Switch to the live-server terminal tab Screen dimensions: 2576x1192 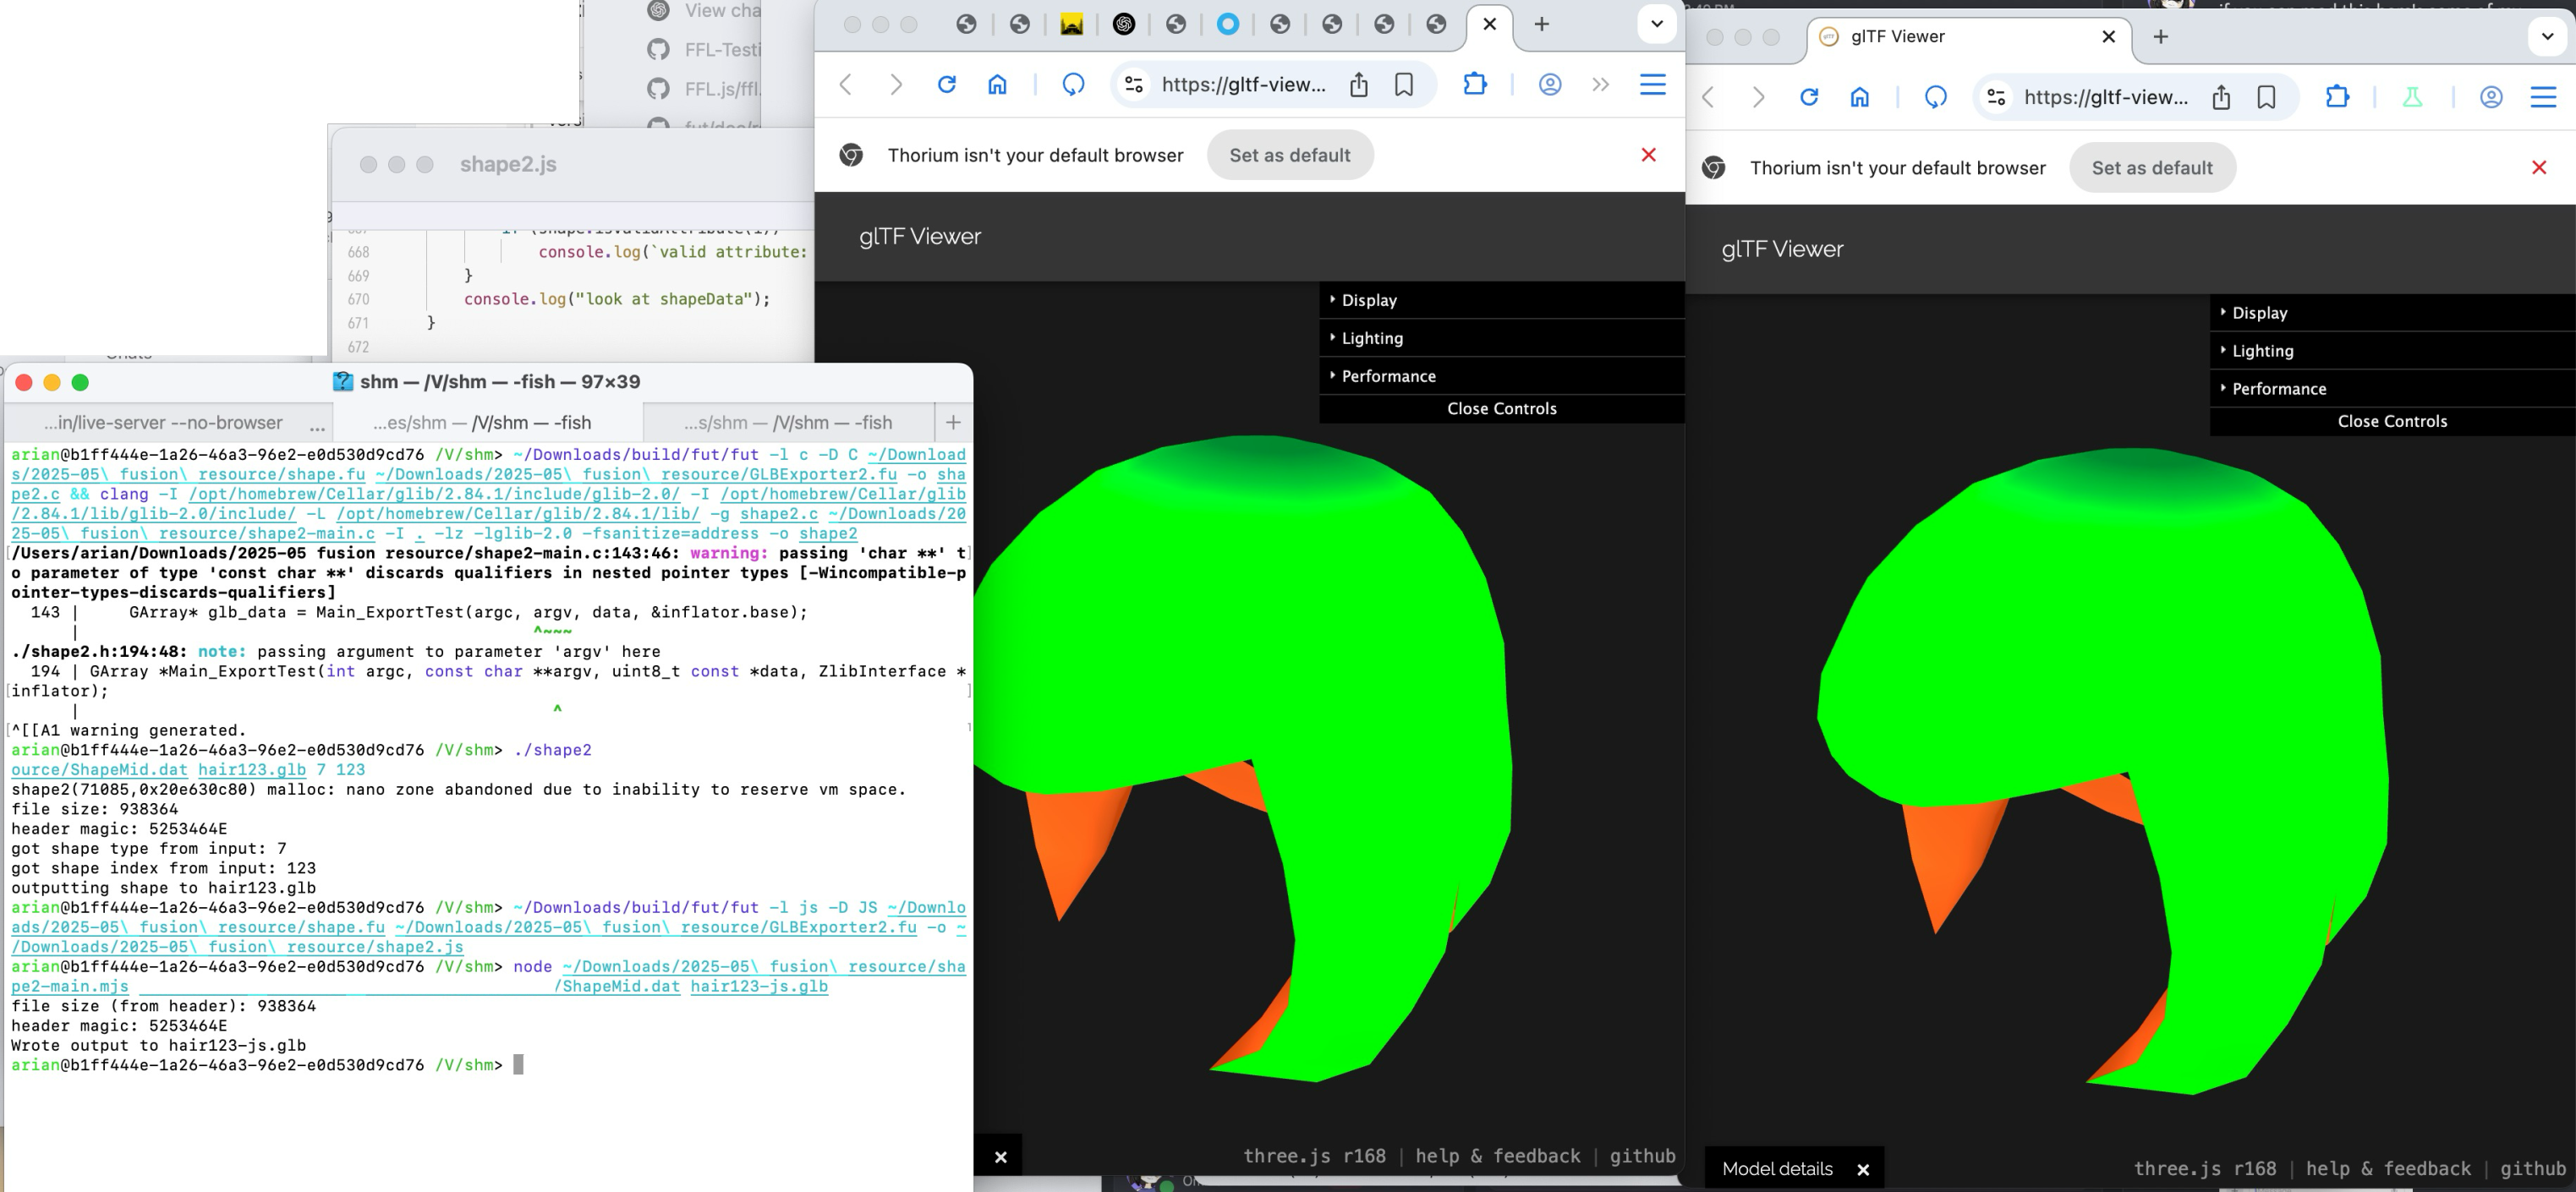click(x=164, y=423)
